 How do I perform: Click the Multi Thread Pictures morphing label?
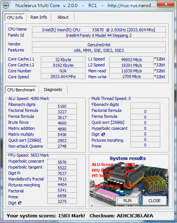point(107,140)
